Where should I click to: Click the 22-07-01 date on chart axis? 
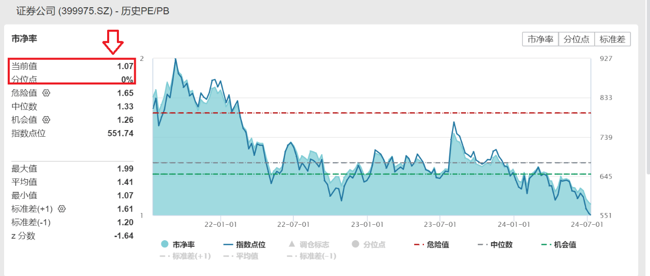tap(293, 224)
